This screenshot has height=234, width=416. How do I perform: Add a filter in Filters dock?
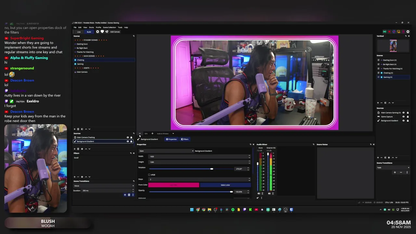click(74, 177)
